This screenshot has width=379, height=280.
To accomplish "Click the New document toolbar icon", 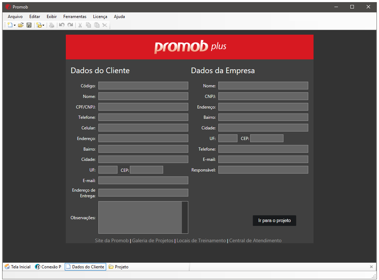I will 10,25.
